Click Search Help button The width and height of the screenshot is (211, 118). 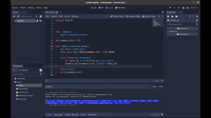149,16
